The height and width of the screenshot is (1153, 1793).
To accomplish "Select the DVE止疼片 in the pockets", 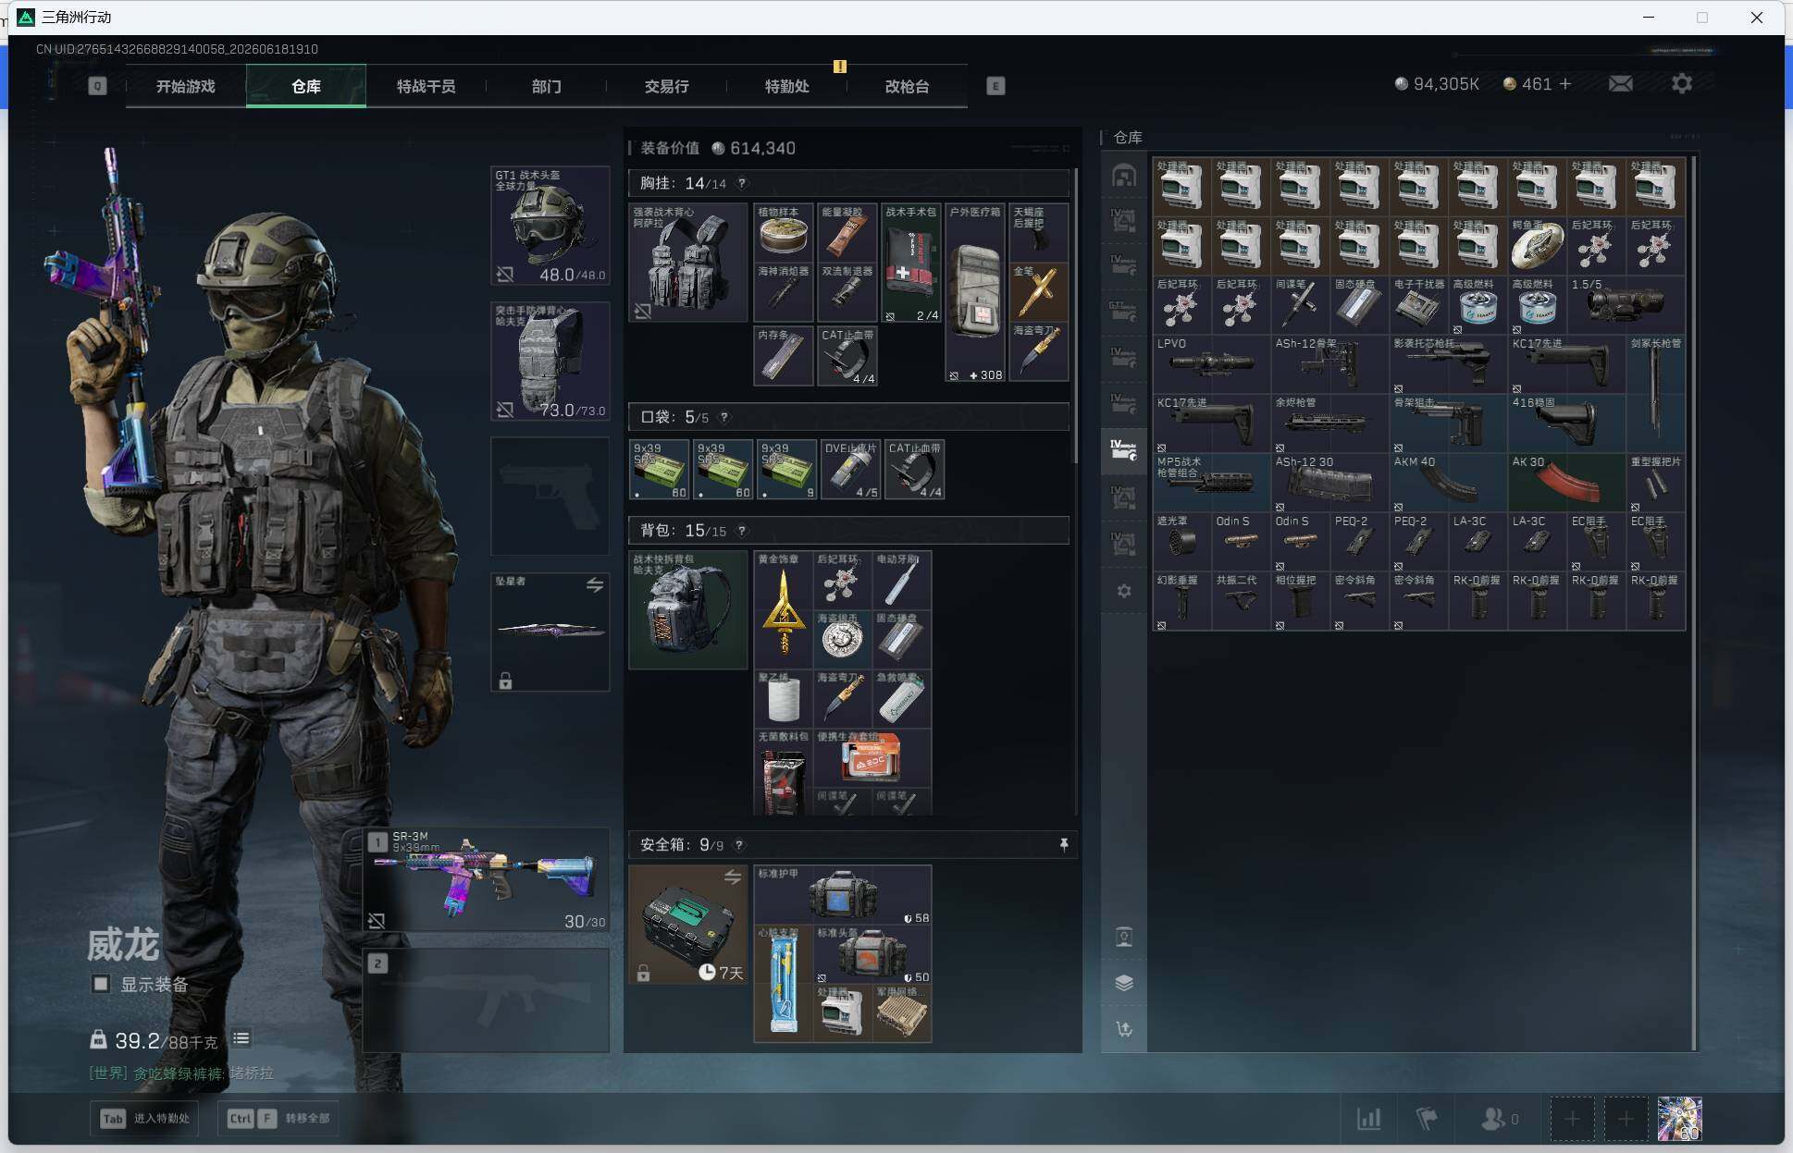I will (850, 470).
